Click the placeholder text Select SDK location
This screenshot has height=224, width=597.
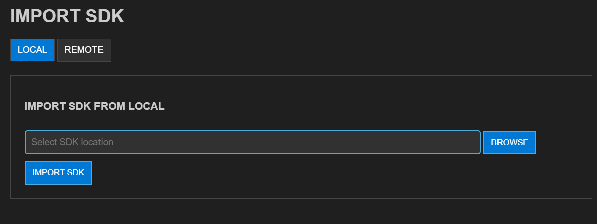click(x=72, y=142)
